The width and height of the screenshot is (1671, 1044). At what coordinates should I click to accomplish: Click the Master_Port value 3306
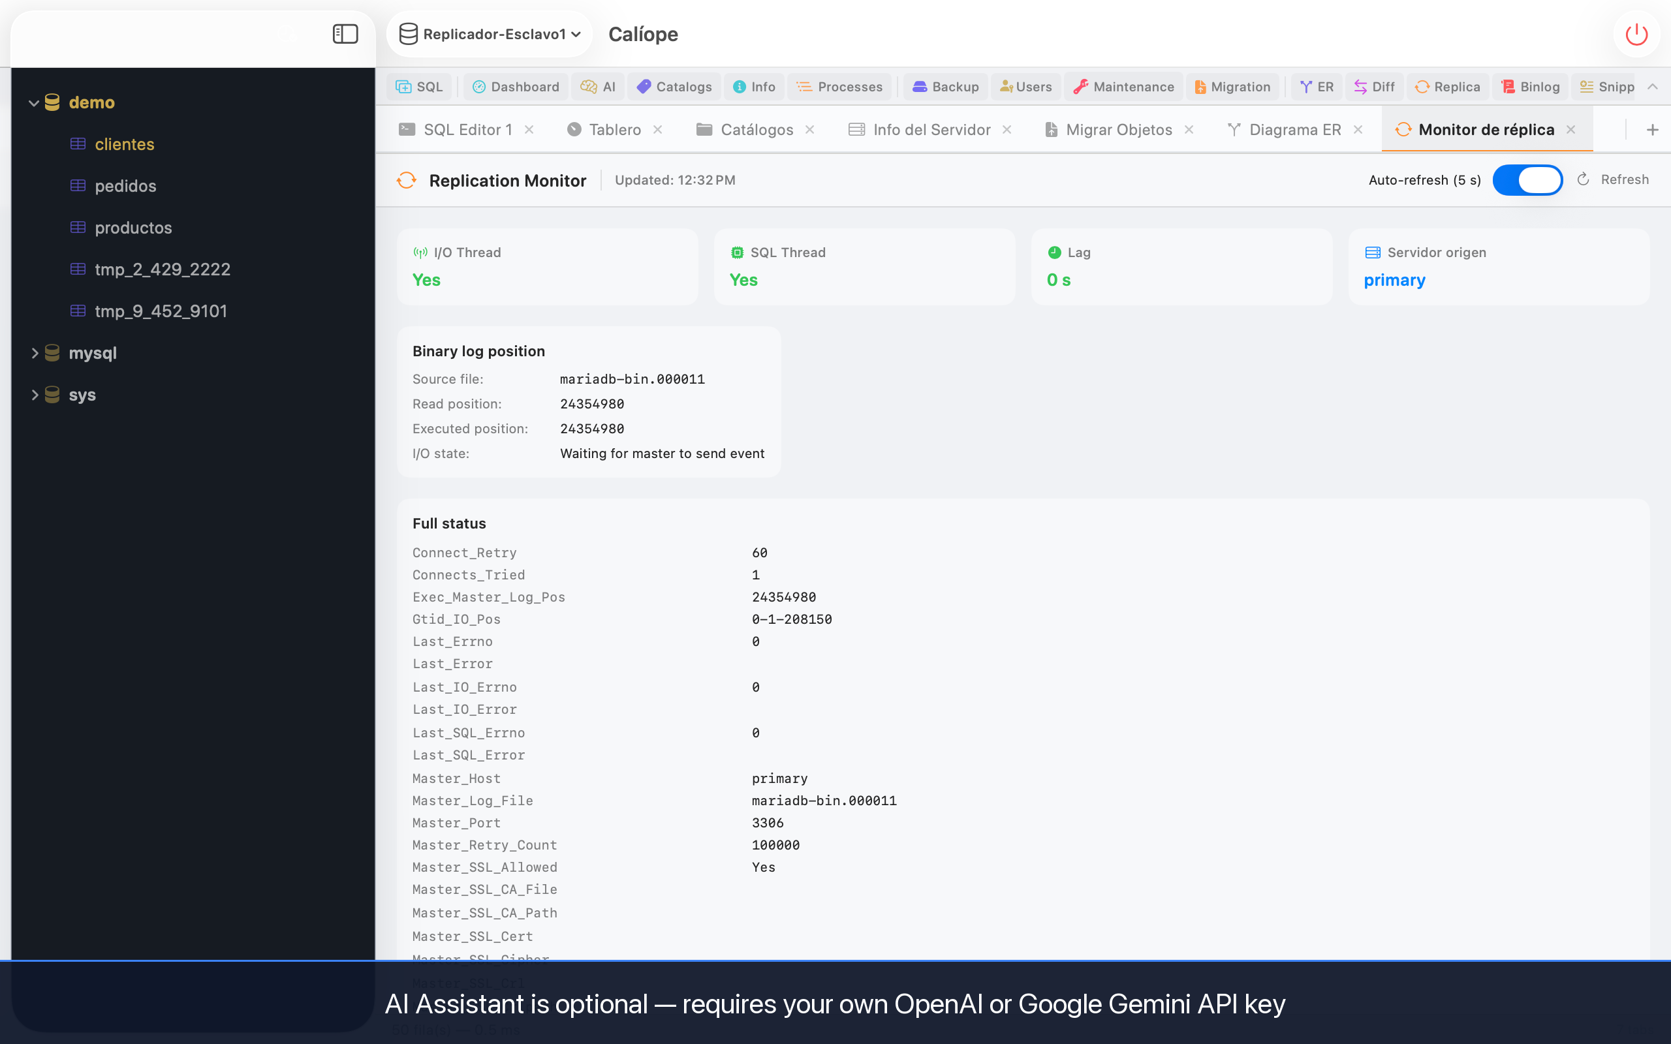click(767, 823)
